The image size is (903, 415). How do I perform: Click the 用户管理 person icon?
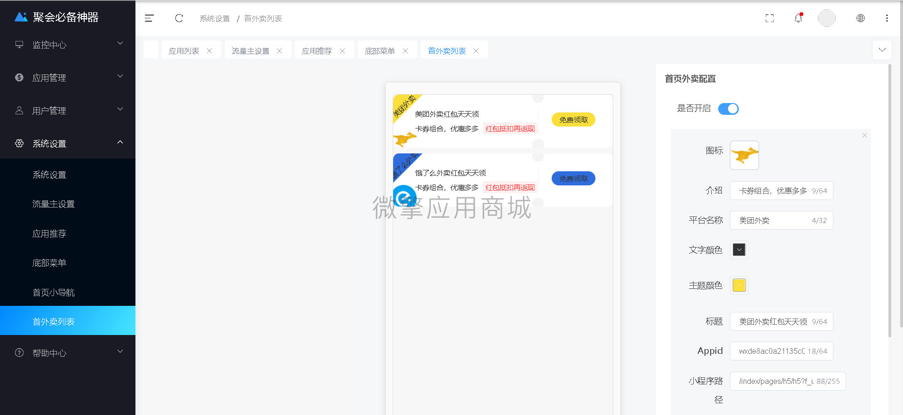[19, 111]
